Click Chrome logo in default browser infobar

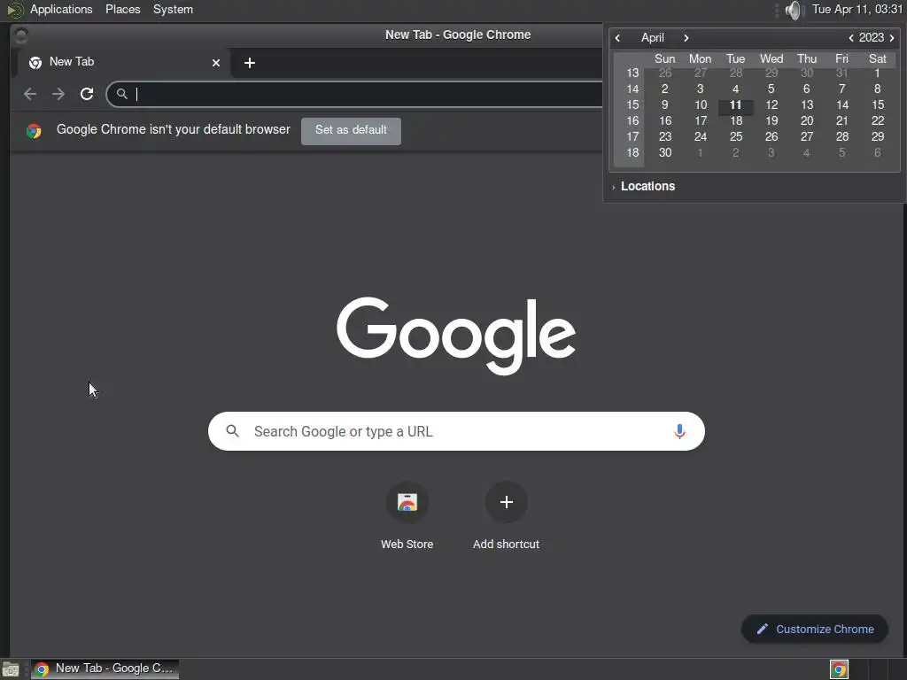coord(34,131)
